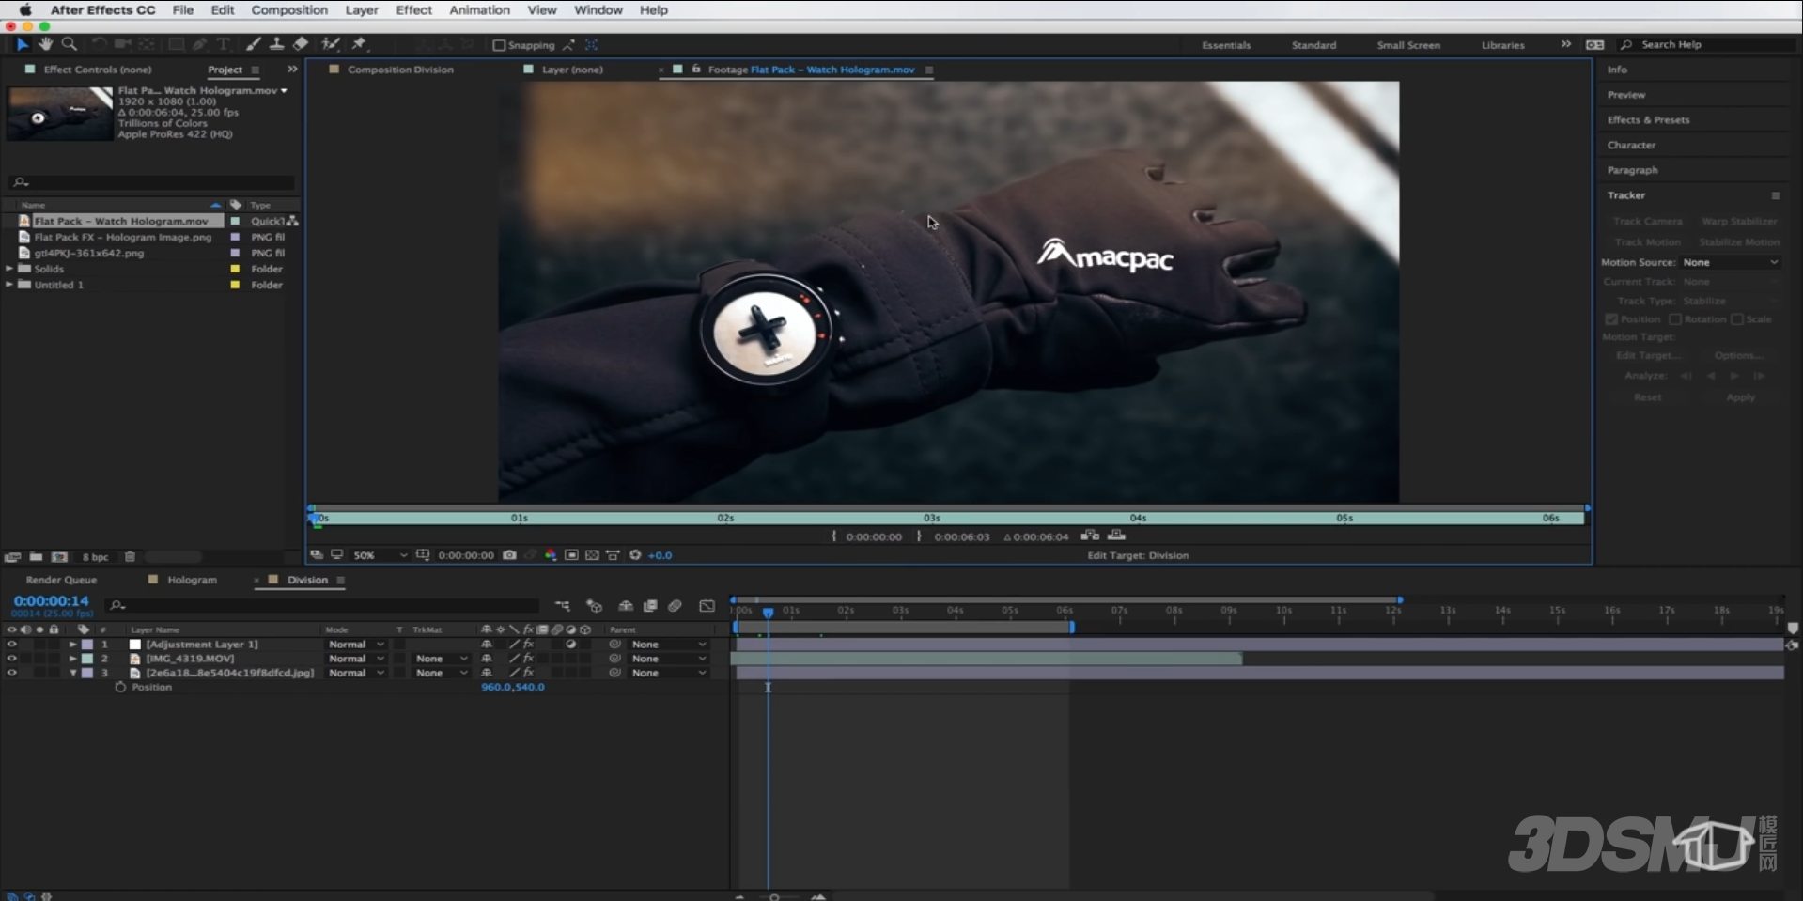The width and height of the screenshot is (1803, 901).
Task: Open the Animation menu
Action: pyautogui.click(x=479, y=10)
